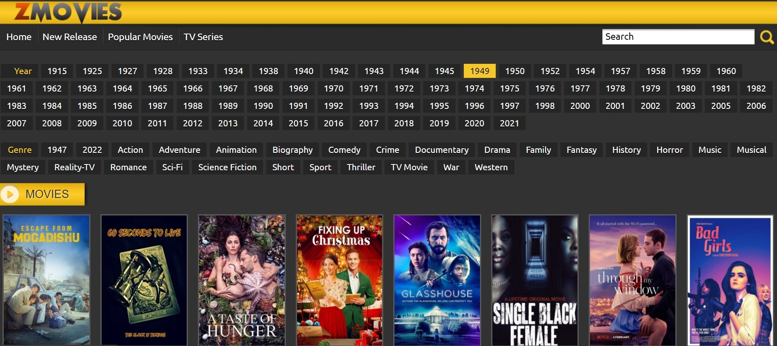Click the search magnifier icon
The width and height of the screenshot is (777, 346).
[767, 37]
